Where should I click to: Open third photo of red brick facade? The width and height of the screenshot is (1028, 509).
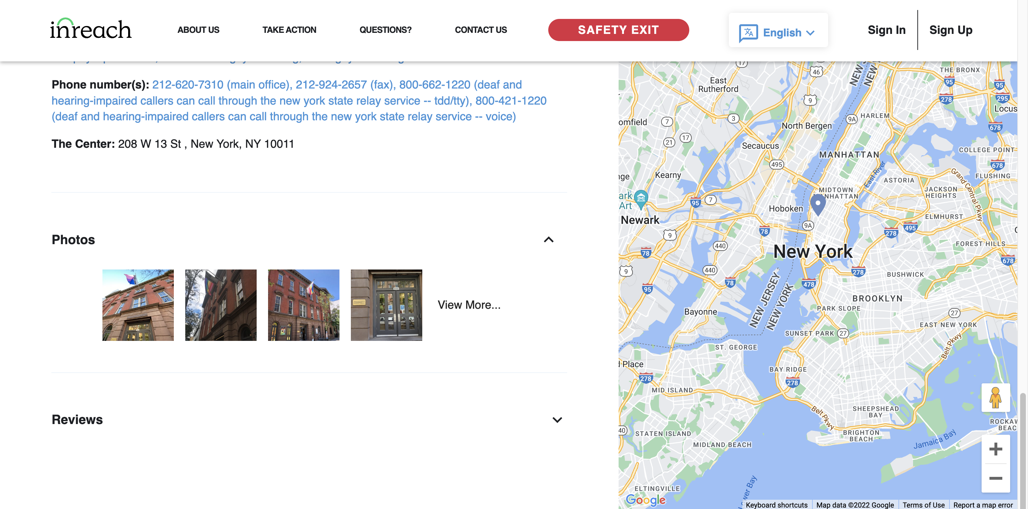click(303, 305)
